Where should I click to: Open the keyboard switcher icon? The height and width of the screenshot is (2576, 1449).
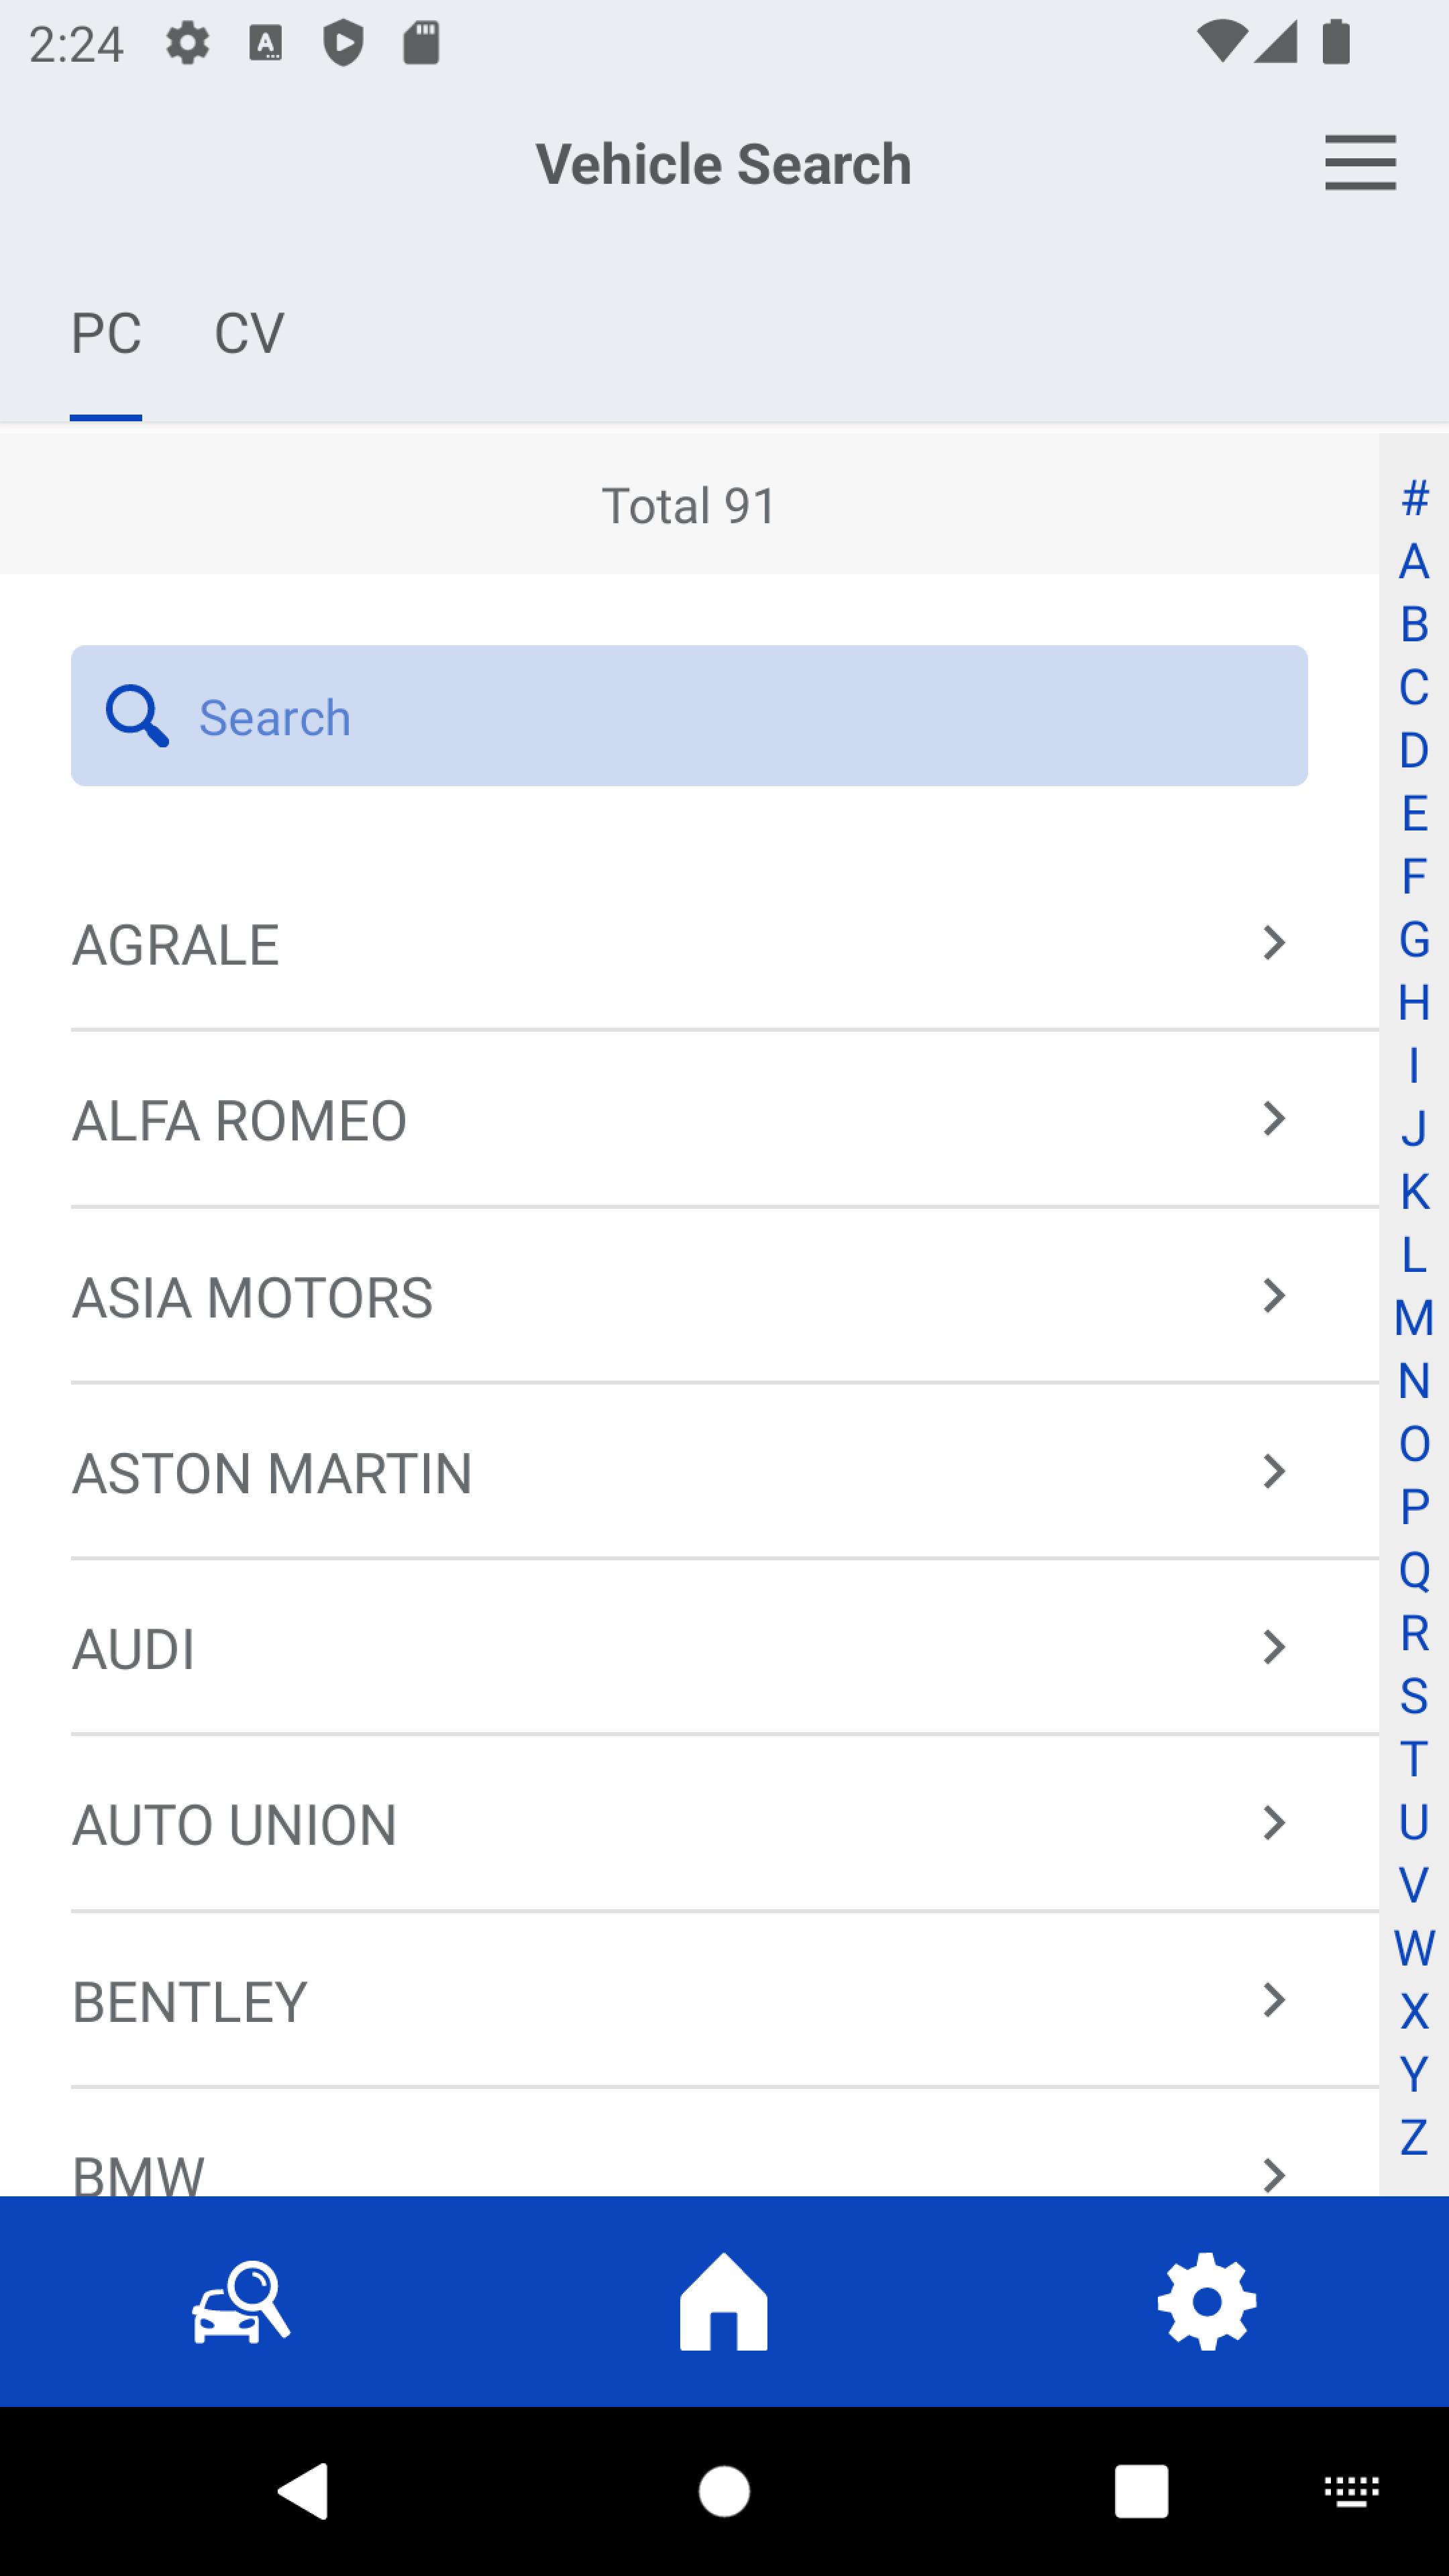(1352, 2490)
